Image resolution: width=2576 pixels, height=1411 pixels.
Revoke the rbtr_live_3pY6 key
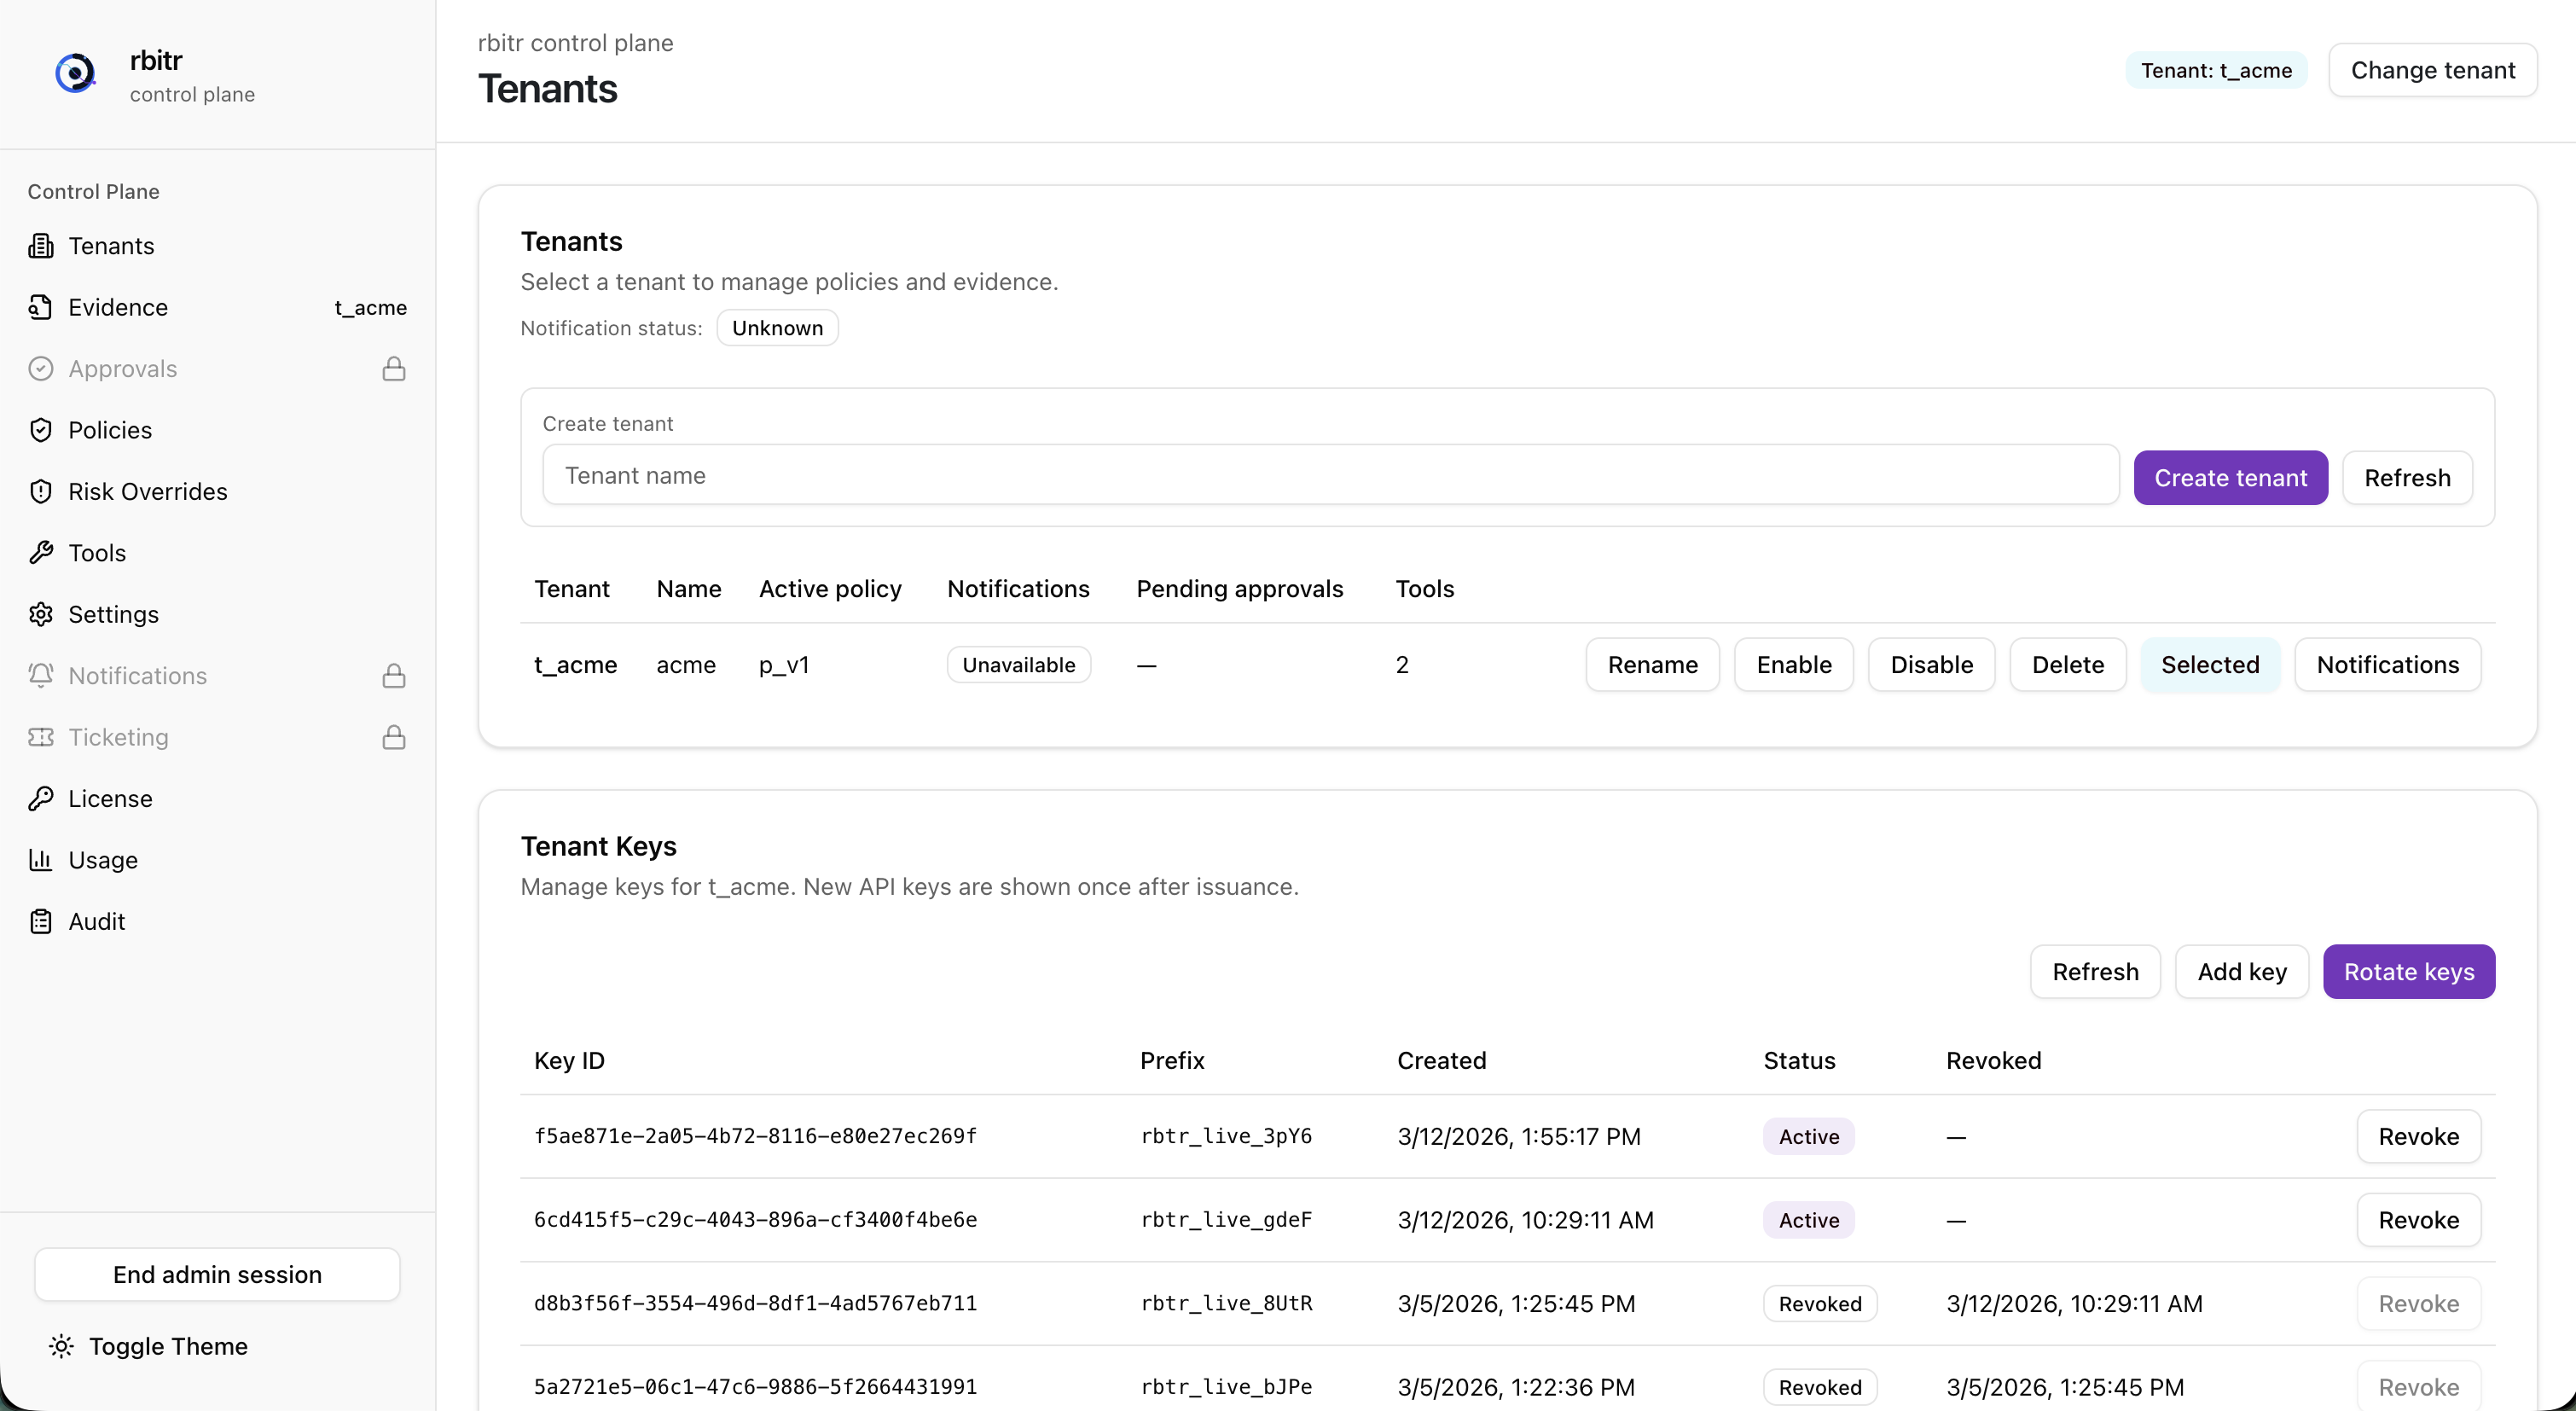tap(2417, 1136)
